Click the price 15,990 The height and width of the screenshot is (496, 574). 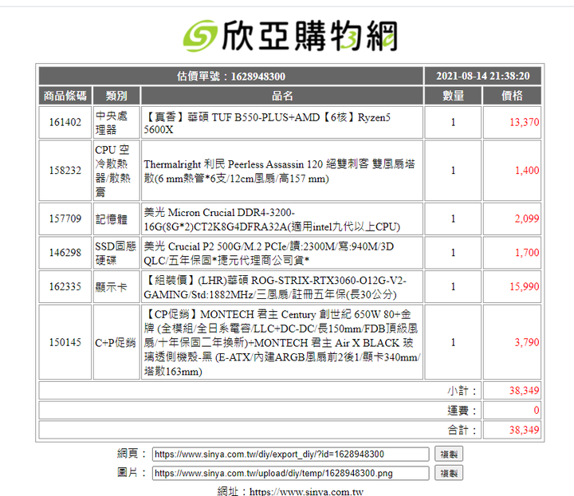point(525,286)
